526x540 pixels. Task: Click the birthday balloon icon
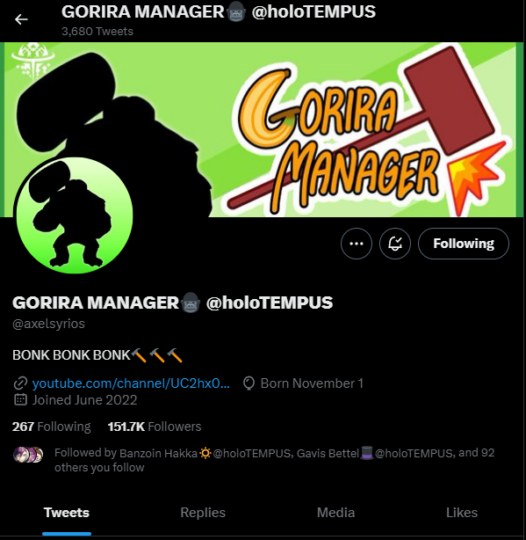pos(249,383)
